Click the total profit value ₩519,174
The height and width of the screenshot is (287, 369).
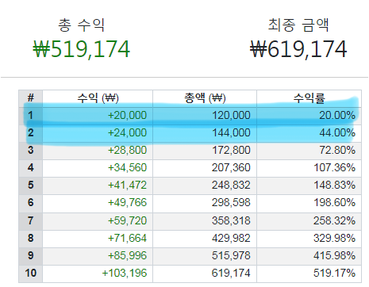[81, 49]
